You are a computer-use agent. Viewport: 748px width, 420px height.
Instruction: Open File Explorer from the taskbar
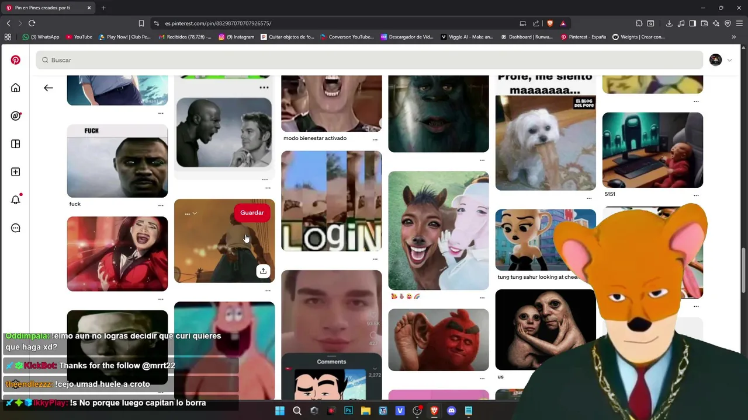pyautogui.click(x=366, y=411)
